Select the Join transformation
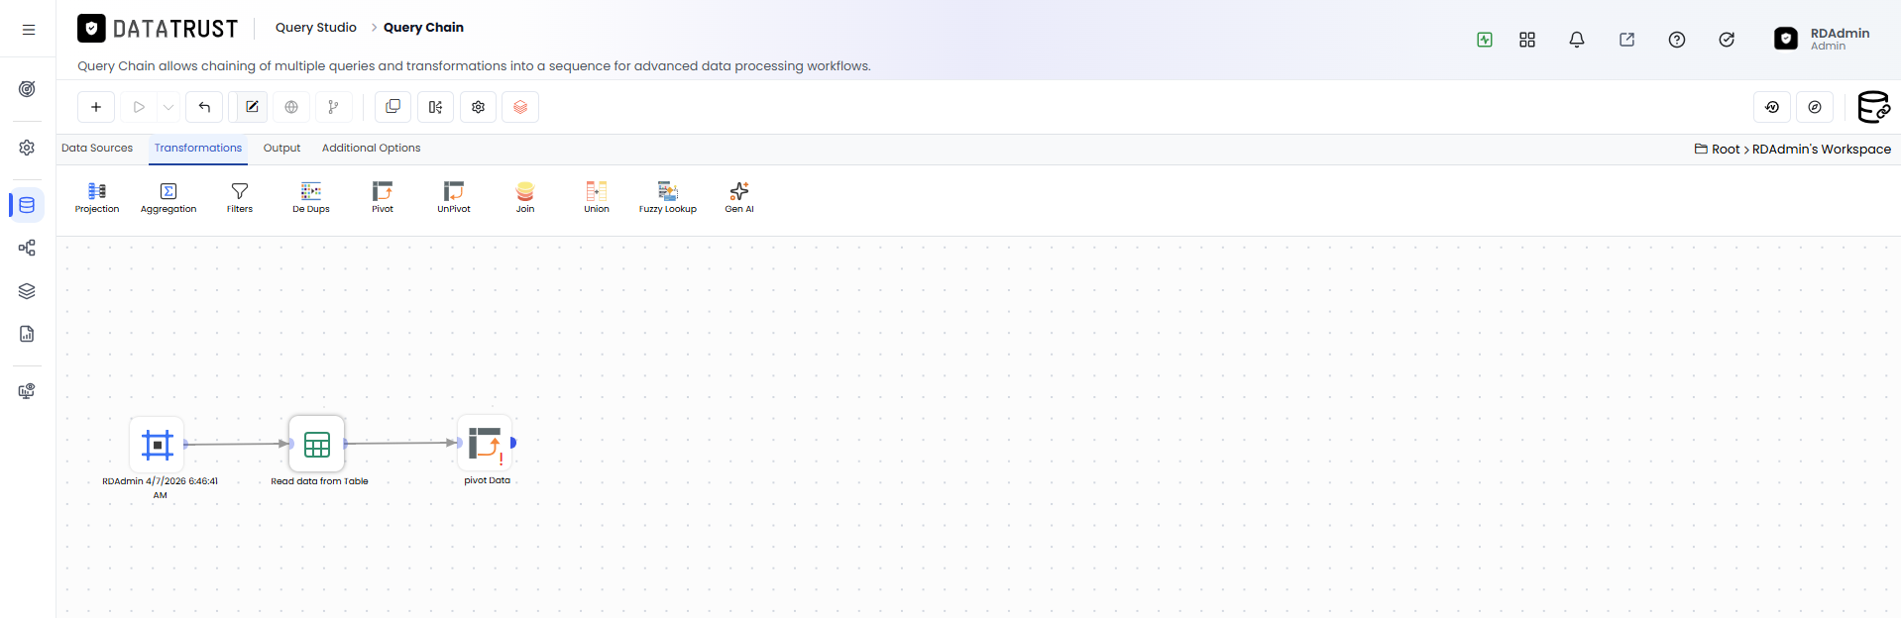 [525, 197]
